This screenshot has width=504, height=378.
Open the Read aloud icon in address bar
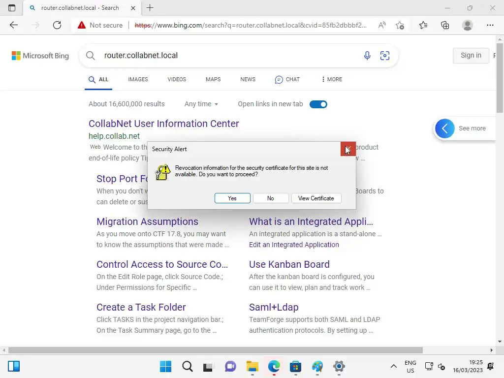tap(382, 25)
